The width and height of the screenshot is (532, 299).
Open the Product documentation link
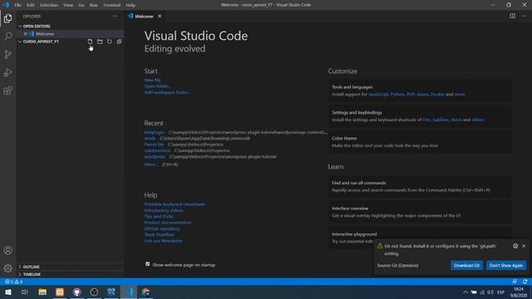coord(168,223)
